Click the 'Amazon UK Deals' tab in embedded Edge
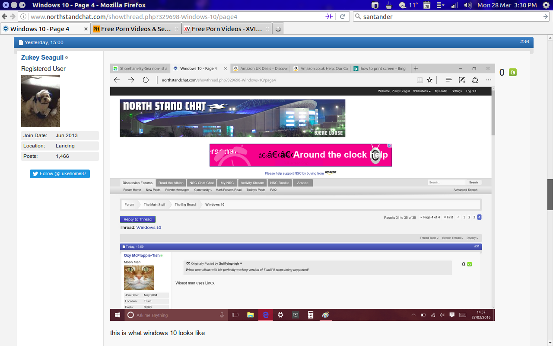 pos(261,68)
